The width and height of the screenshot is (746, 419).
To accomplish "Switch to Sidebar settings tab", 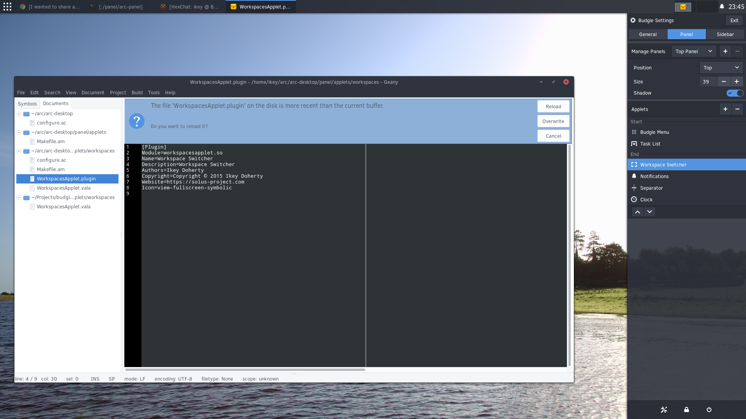I will coord(725,34).
